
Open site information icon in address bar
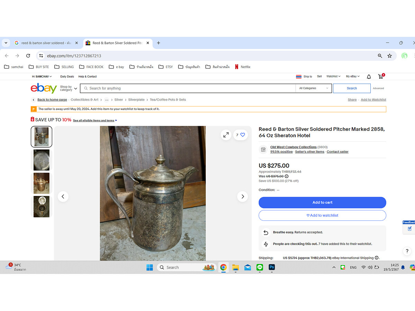point(41,56)
